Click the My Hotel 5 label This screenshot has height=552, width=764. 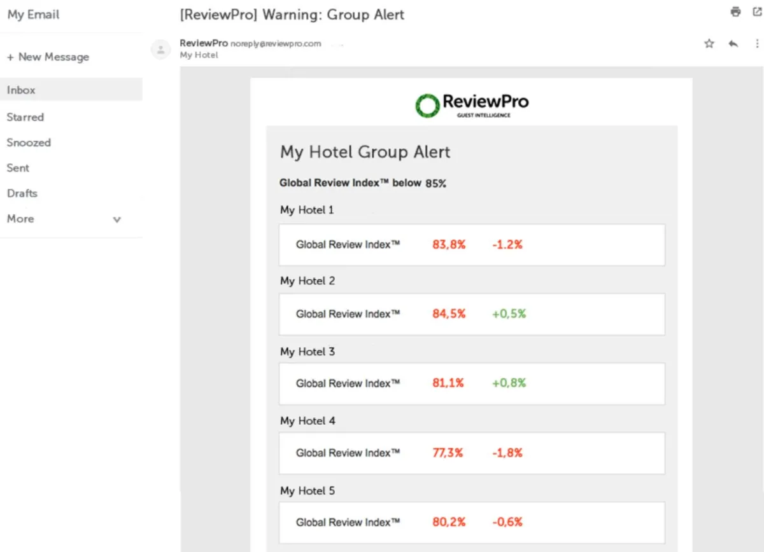pos(308,491)
